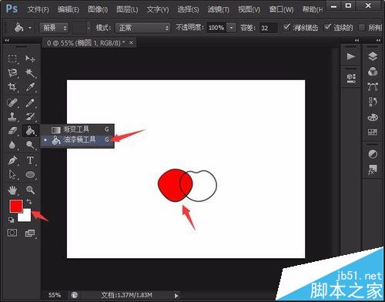Image resolution: width=385 pixels, height=302 pixels.
Task: Select the Clone Stamp tool
Action: click(x=12, y=117)
